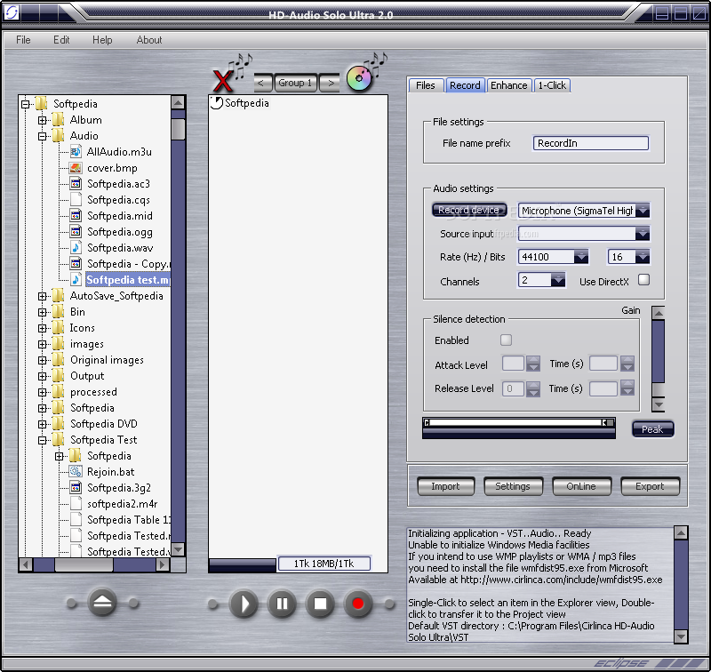The width and height of the screenshot is (711, 672).
Task: Open the Channels dropdown
Action: (x=558, y=280)
